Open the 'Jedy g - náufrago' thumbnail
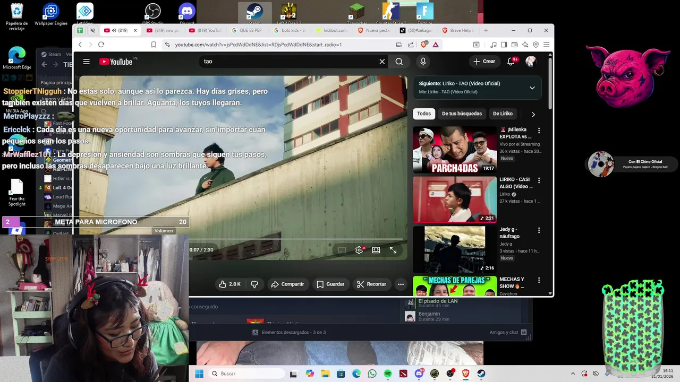 coord(455,249)
